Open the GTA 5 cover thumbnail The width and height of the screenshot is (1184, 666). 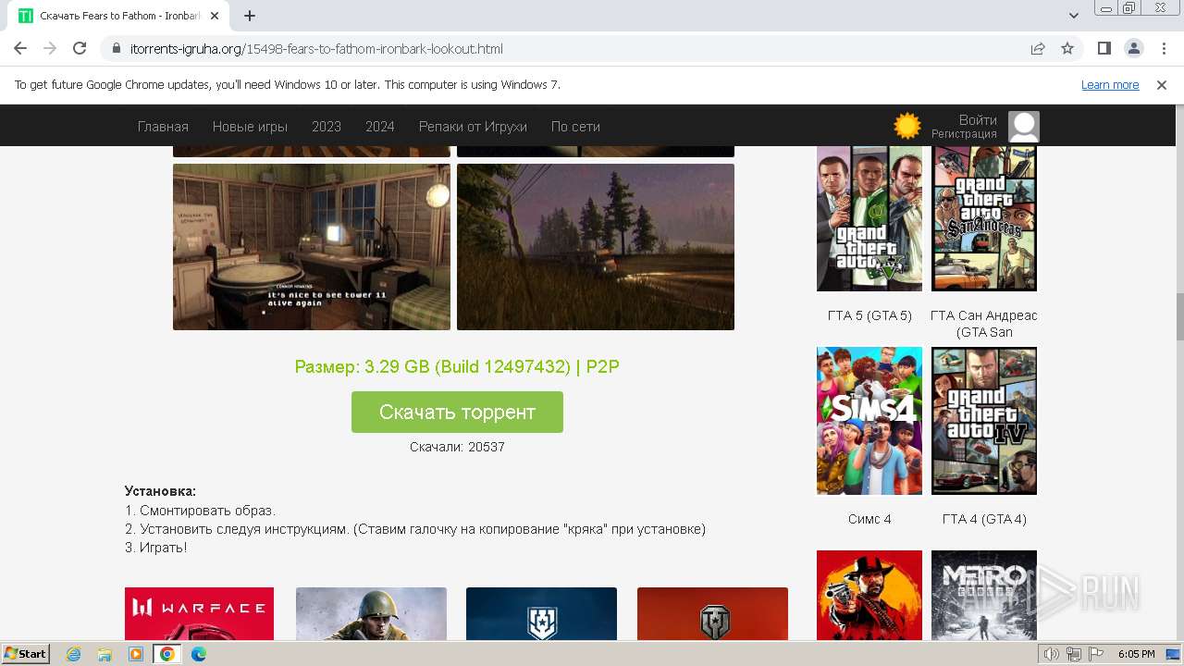869,218
